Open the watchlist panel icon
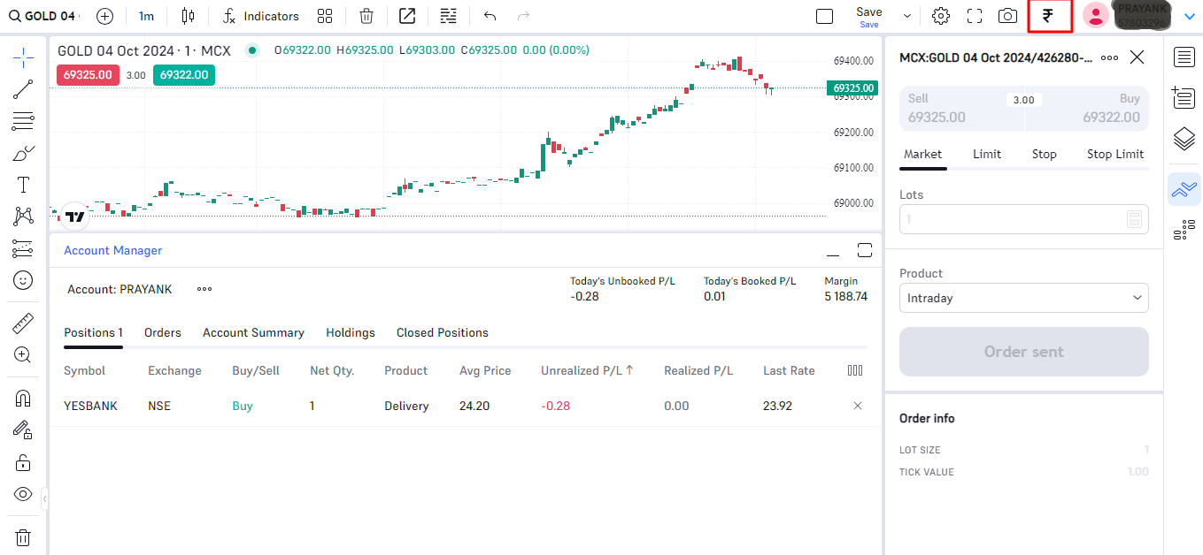 (x=1184, y=57)
